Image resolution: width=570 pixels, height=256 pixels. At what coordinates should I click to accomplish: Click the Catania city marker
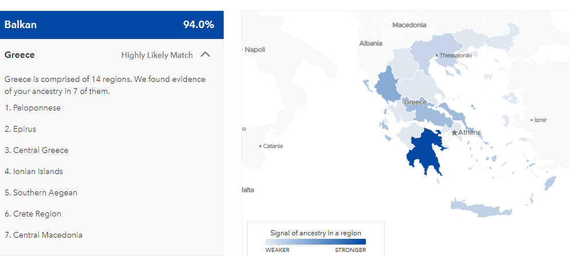click(260, 146)
